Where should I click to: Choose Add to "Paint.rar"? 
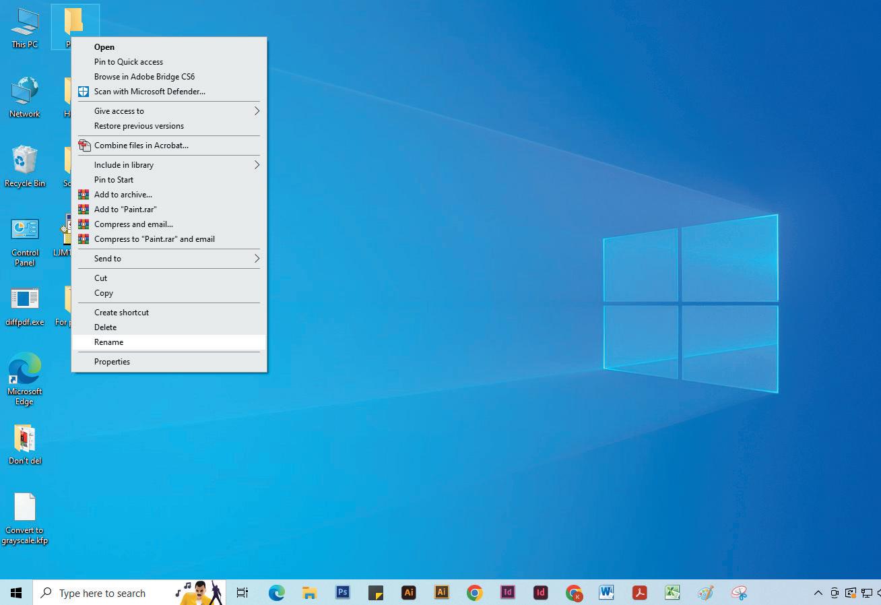pos(169,210)
